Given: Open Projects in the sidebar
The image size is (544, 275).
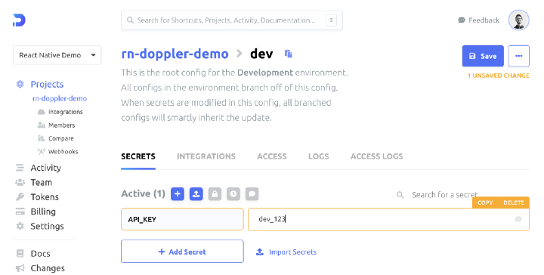Looking at the screenshot, I should tap(47, 85).
